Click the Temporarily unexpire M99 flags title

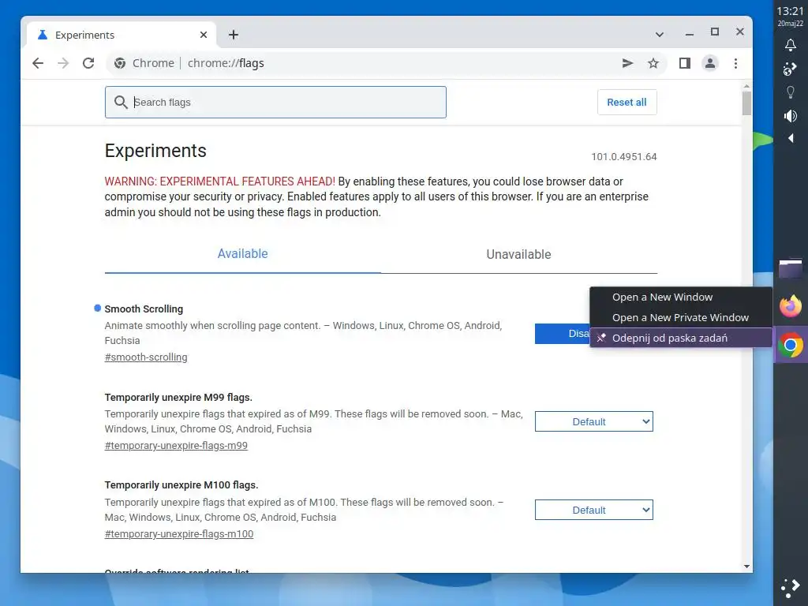(x=178, y=398)
